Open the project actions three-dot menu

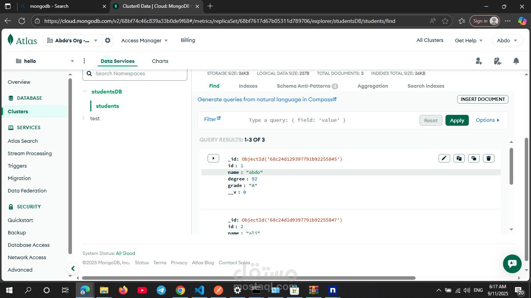(x=84, y=61)
